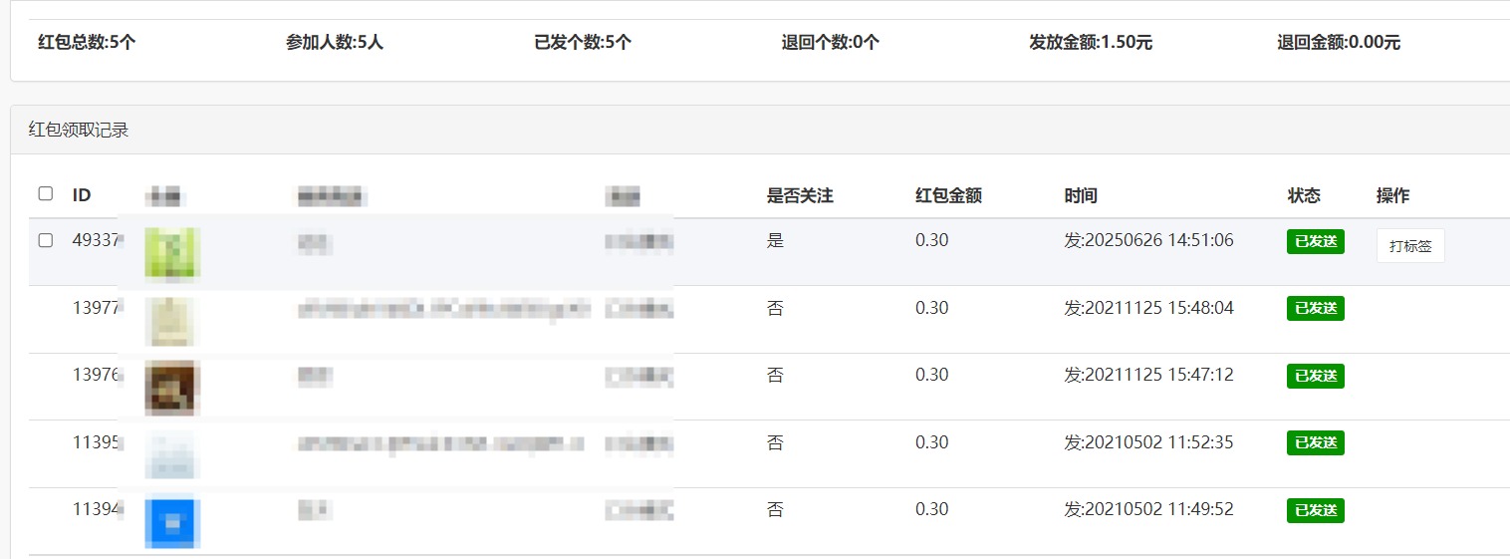The image size is (1510, 559).
Task: Click the time 发:20211125 15:47:12
Action: (1148, 375)
